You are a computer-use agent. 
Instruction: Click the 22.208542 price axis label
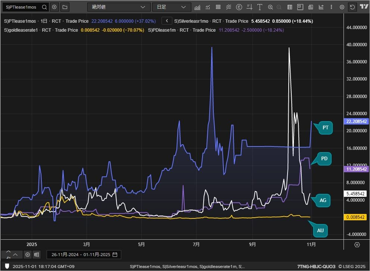[x=356, y=122]
